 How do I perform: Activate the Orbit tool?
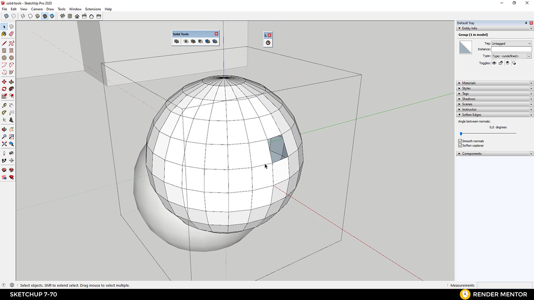point(4,129)
